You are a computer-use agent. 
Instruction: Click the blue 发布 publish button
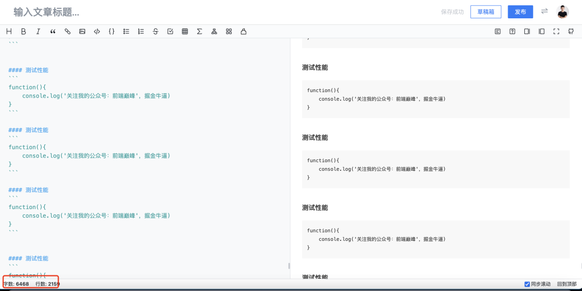pyautogui.click(x=521, y=12)
